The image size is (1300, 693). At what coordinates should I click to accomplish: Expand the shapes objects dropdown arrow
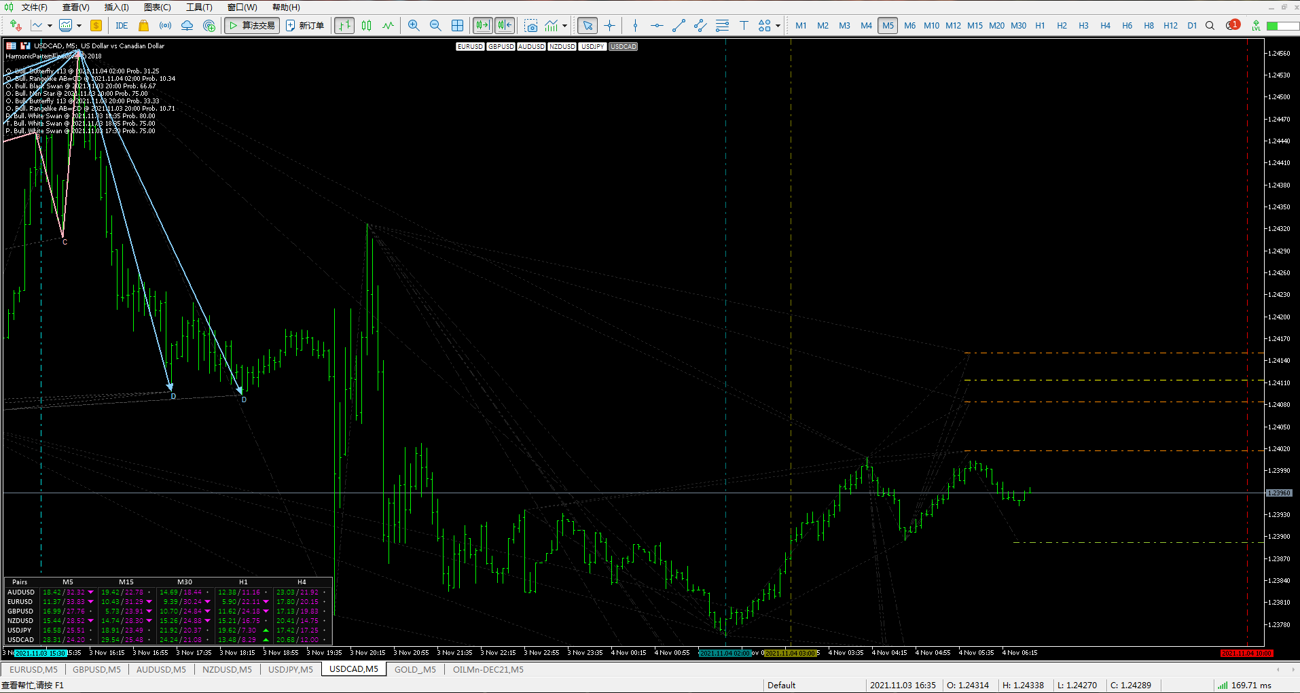778,26
